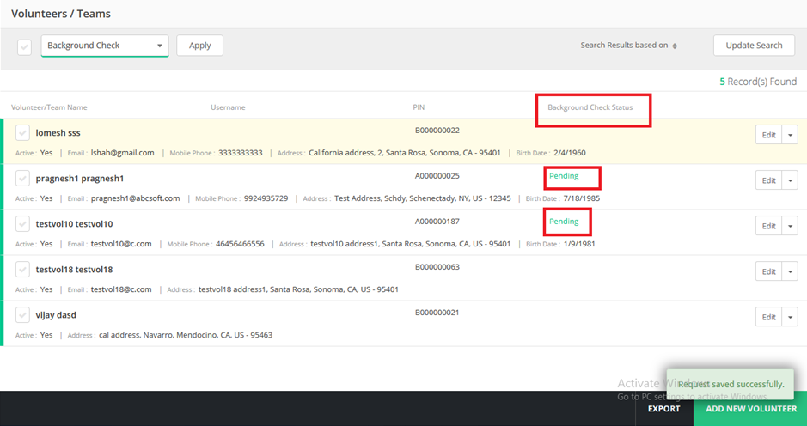Dismiss the Request saved successfully notification
807x426 pixels.
coord(730,384)
